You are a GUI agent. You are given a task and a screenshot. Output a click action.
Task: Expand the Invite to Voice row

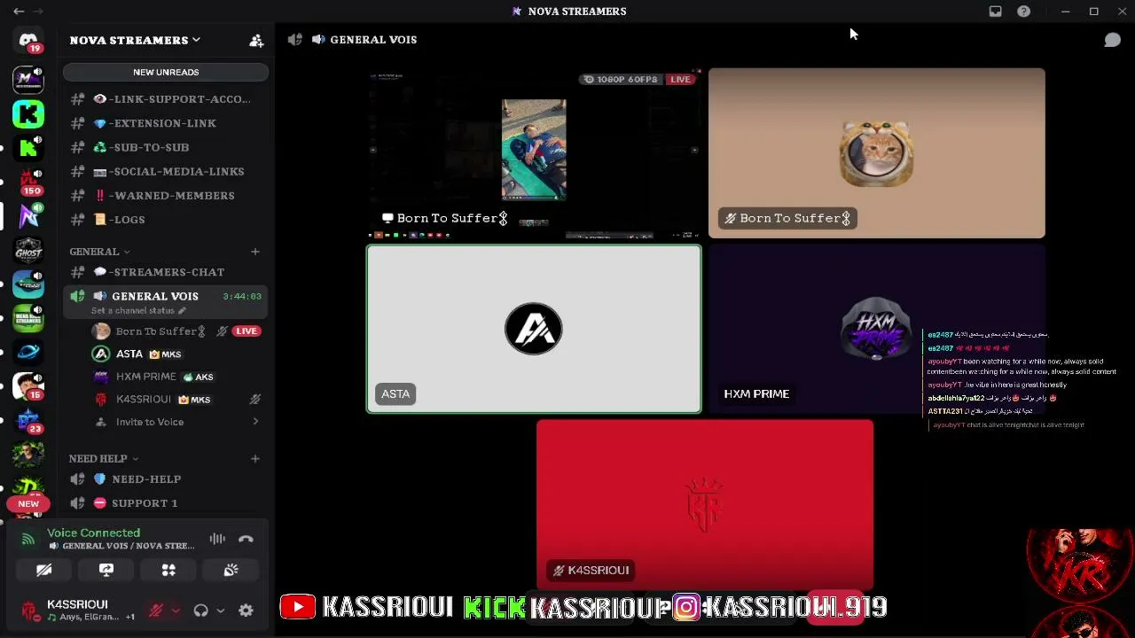click(x=176, y=422)
